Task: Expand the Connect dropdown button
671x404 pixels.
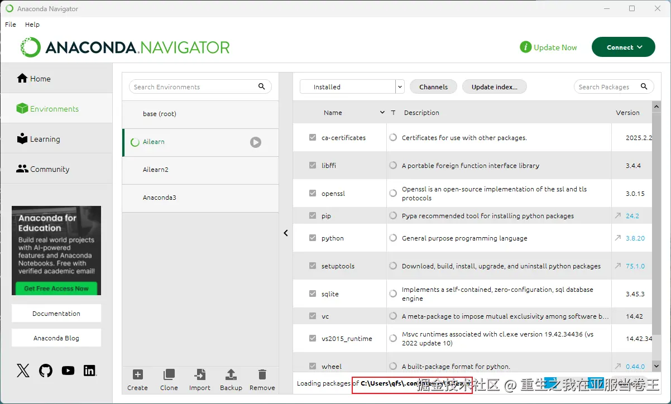Action: tap(624, 47)
